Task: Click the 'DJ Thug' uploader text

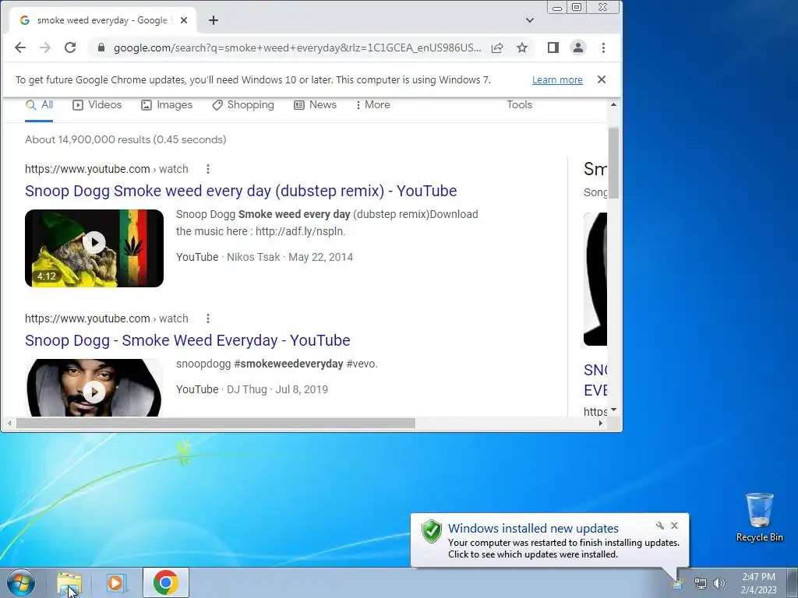Action: click(x=247, y=389)
